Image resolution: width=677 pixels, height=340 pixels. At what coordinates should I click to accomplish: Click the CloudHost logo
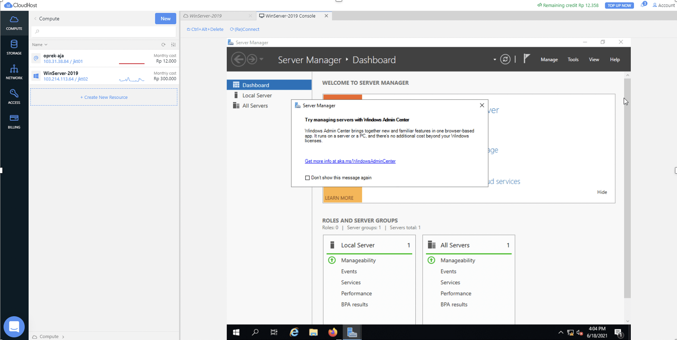pyautogui.click(x=20, y=5)
